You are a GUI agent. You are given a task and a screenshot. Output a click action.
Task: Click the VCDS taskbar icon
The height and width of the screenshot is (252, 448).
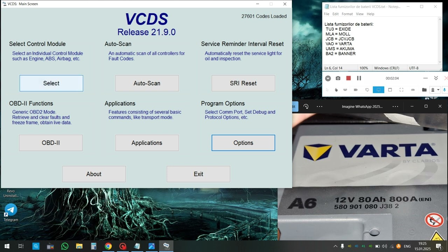[x=166, y=246]
